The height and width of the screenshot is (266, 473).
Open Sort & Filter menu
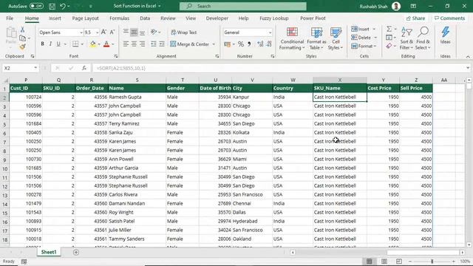coord(406,38)
